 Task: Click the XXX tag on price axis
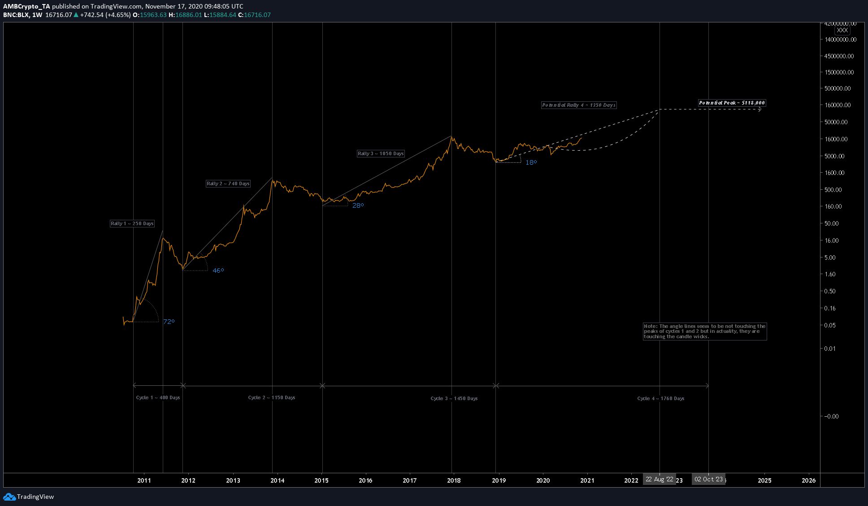842,30
